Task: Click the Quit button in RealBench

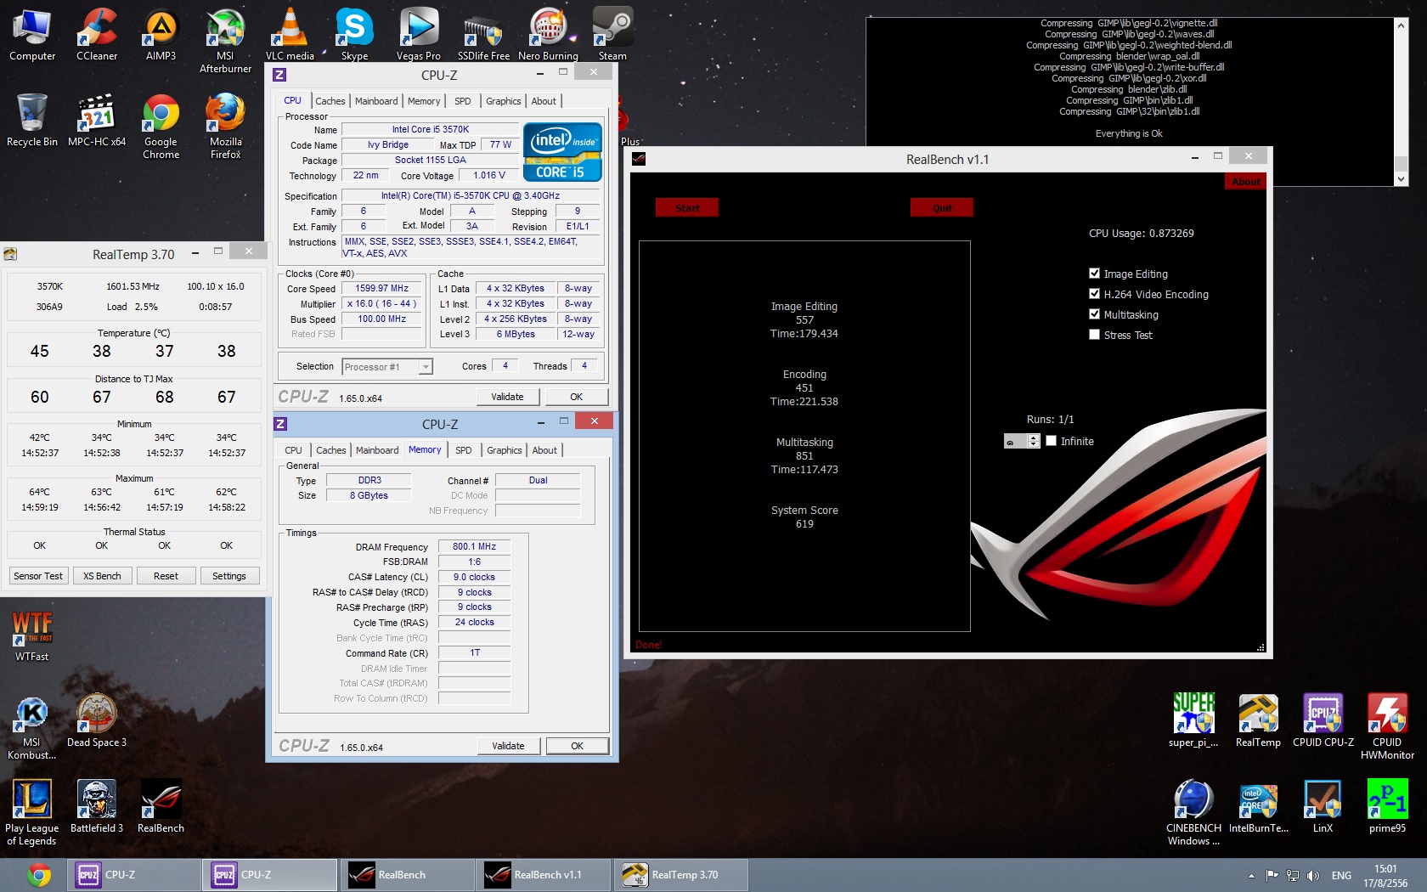Action: pos(942,208)
